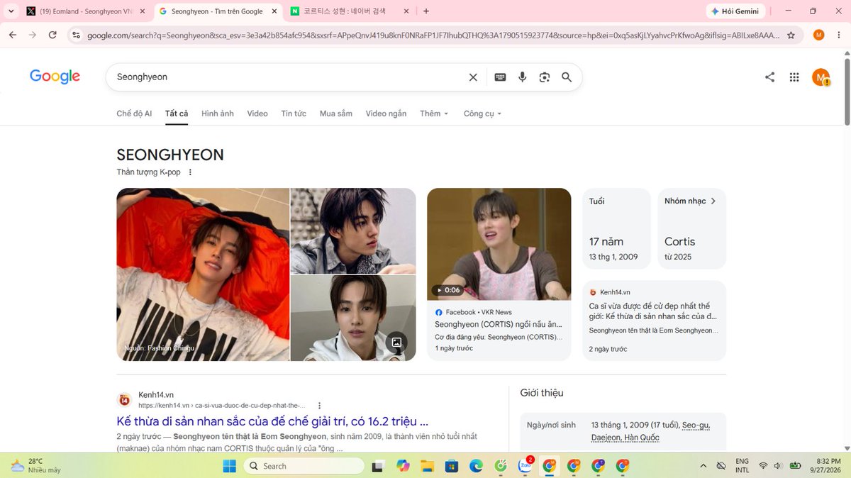Click the magnifier search submit icon
The height and width of the screenshot is (478, 851).
coord(567,77)
